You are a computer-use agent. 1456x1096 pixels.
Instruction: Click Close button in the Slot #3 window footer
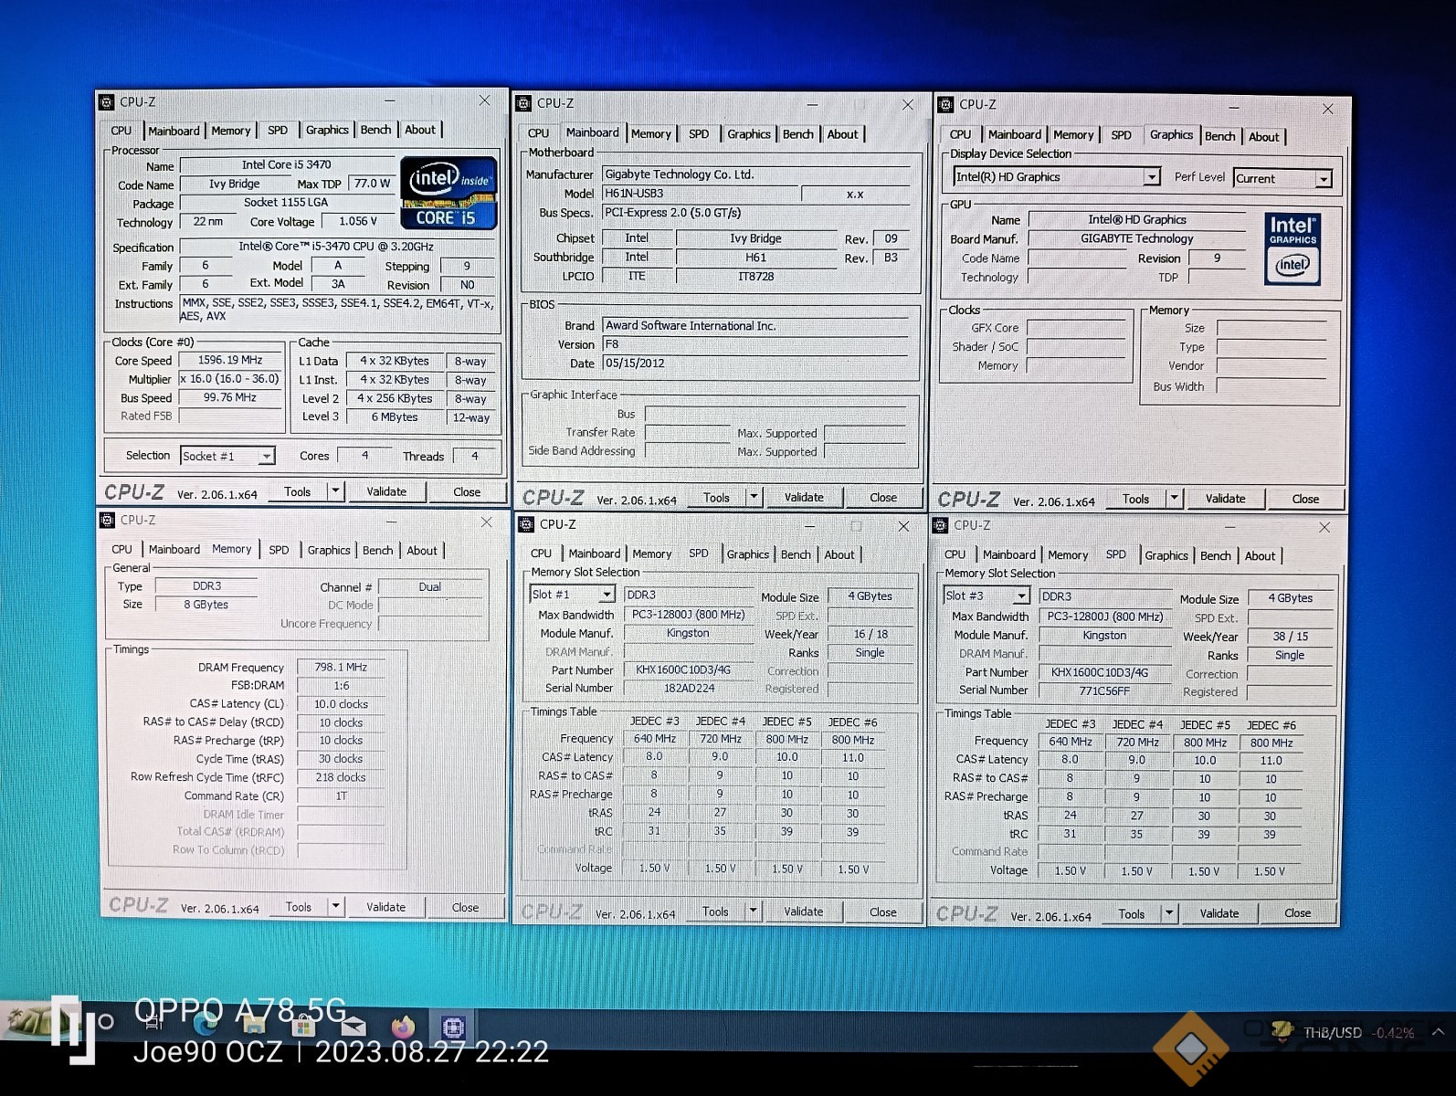click(x=1298, y=913)
